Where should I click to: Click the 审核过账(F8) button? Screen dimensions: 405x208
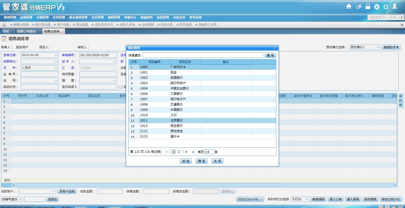(x=391, y=199)
